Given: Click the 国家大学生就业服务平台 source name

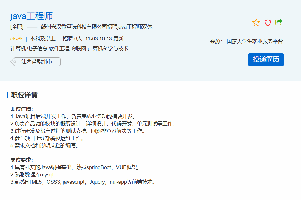Looking at the screenshot, I should (255, 41).
